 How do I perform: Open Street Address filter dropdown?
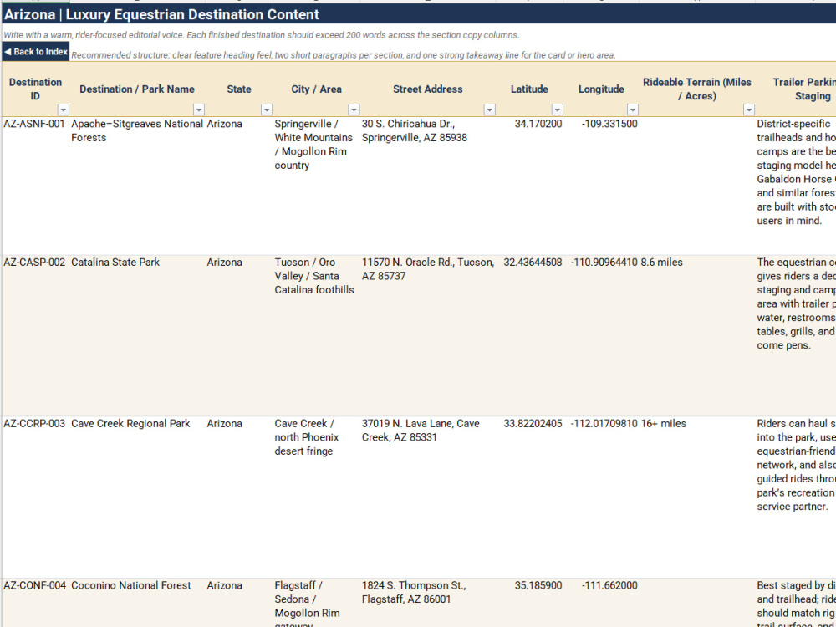pyautogui.click(x=489, y=110)
